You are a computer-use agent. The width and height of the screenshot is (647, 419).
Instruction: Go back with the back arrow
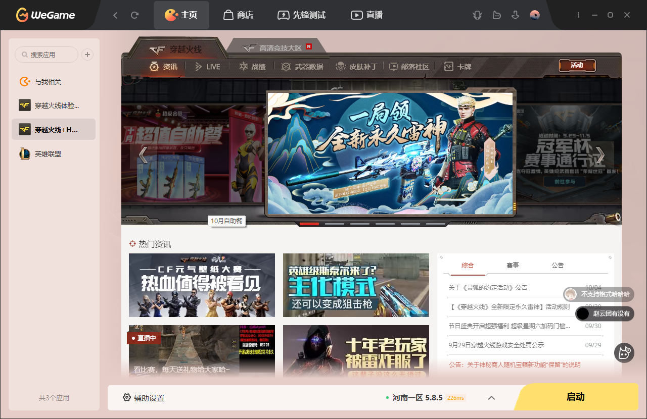point(115,15)
